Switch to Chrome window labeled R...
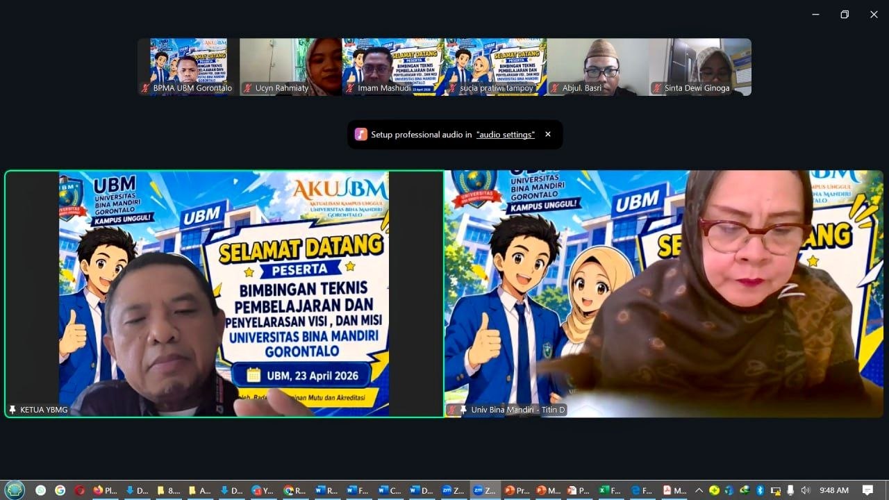The width and height of the screenshot is (889, 500). tap(295, 490)
